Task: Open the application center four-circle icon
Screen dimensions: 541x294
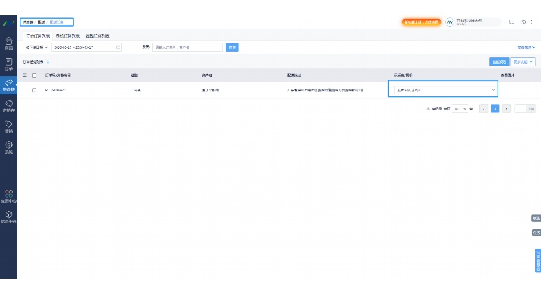Action: 8,193
